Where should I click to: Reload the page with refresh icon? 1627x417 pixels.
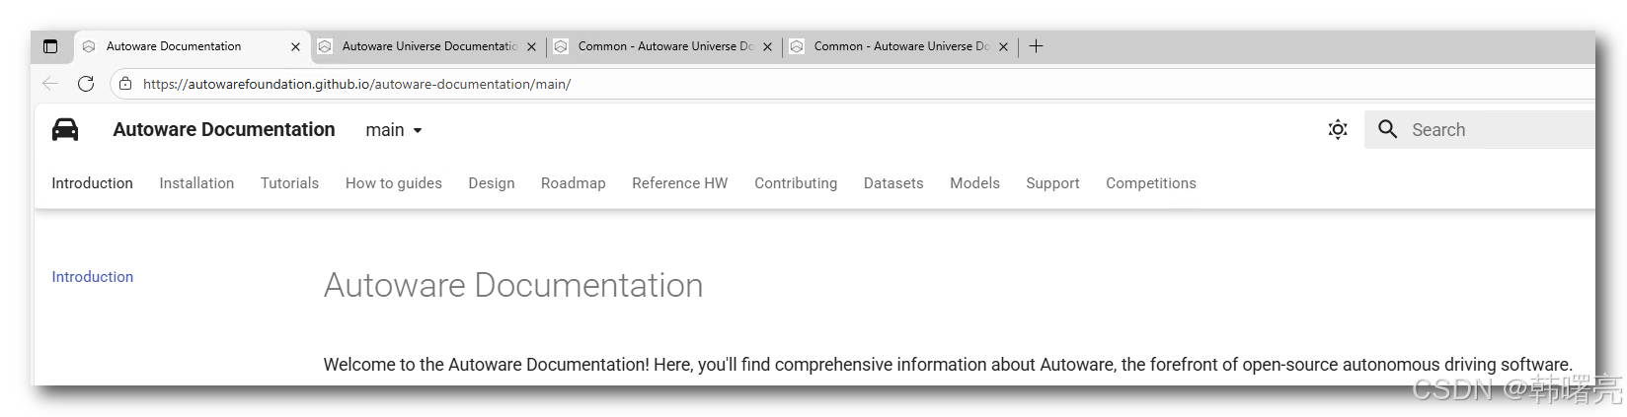pos(86,84)
